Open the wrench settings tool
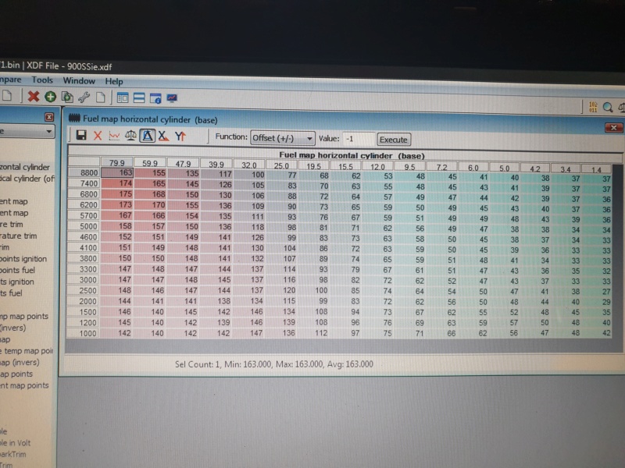This screenshot has width=625, height=468. pos(84,97)
